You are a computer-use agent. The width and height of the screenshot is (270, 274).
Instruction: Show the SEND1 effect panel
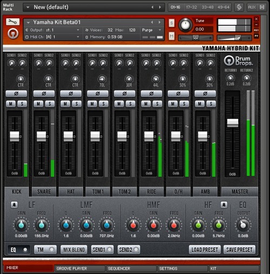pos(102,250)
